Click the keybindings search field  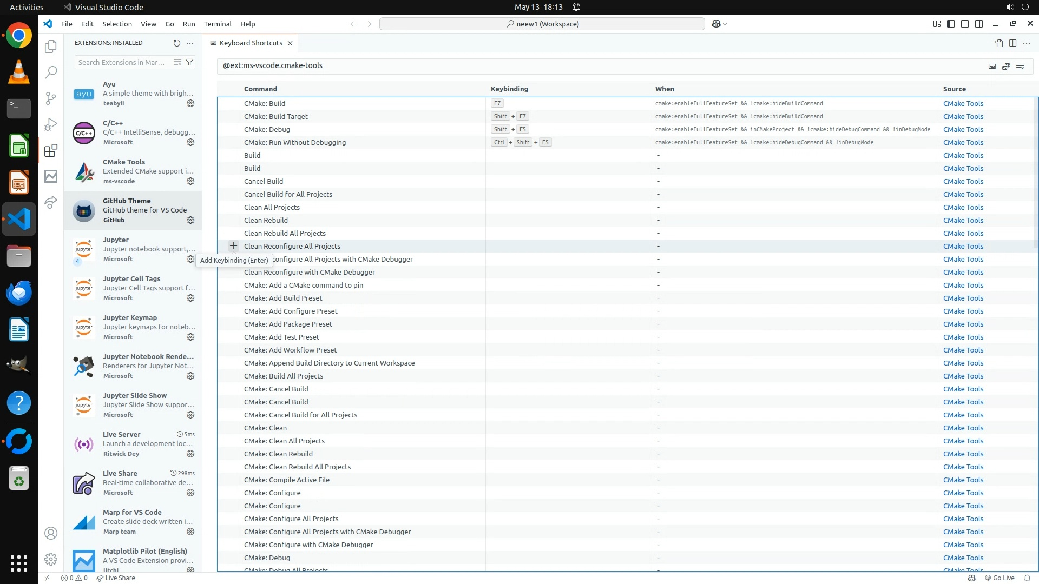click(595, 65)
